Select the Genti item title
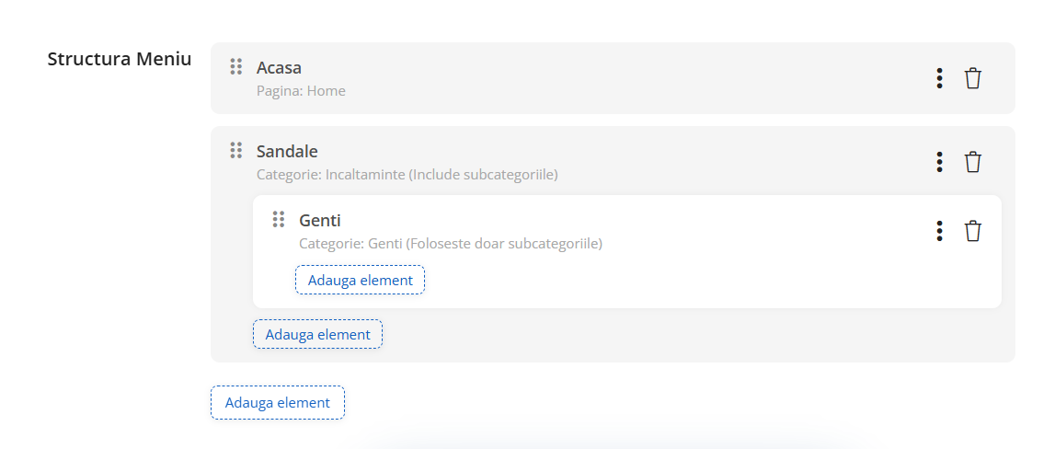1055x449 pixels. [320, 220]
